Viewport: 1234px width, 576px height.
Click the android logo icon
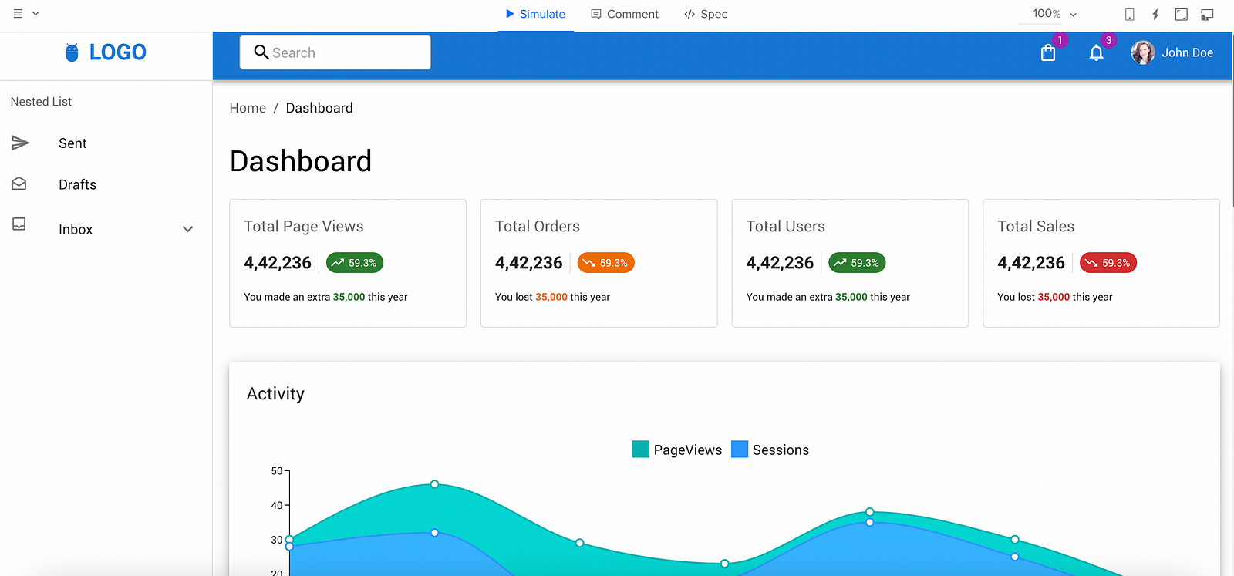click(72, 52)
